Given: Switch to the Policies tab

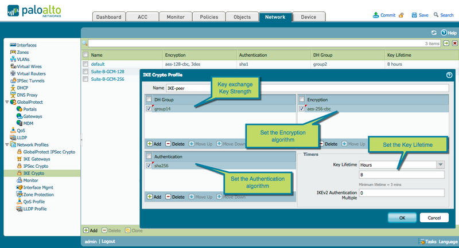Looking at the screenshot, I should [209, 17].
